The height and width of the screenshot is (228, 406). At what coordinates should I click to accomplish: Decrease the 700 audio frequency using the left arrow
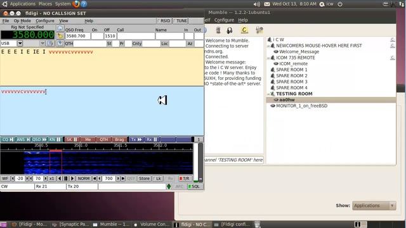100,179
